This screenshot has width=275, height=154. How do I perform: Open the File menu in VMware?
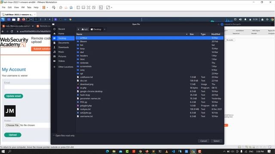4,8
